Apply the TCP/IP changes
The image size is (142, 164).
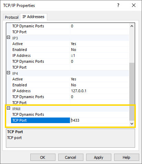point(99,157)
